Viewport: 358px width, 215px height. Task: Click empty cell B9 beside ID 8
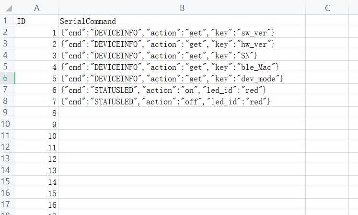(x=182, y=113)
